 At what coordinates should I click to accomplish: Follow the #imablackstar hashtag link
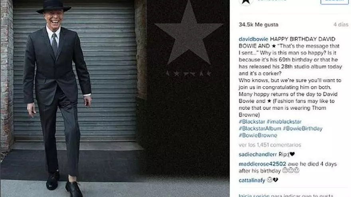284,122
